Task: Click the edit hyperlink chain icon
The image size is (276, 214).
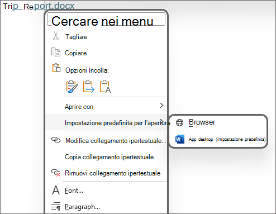Action: (56, 140)
